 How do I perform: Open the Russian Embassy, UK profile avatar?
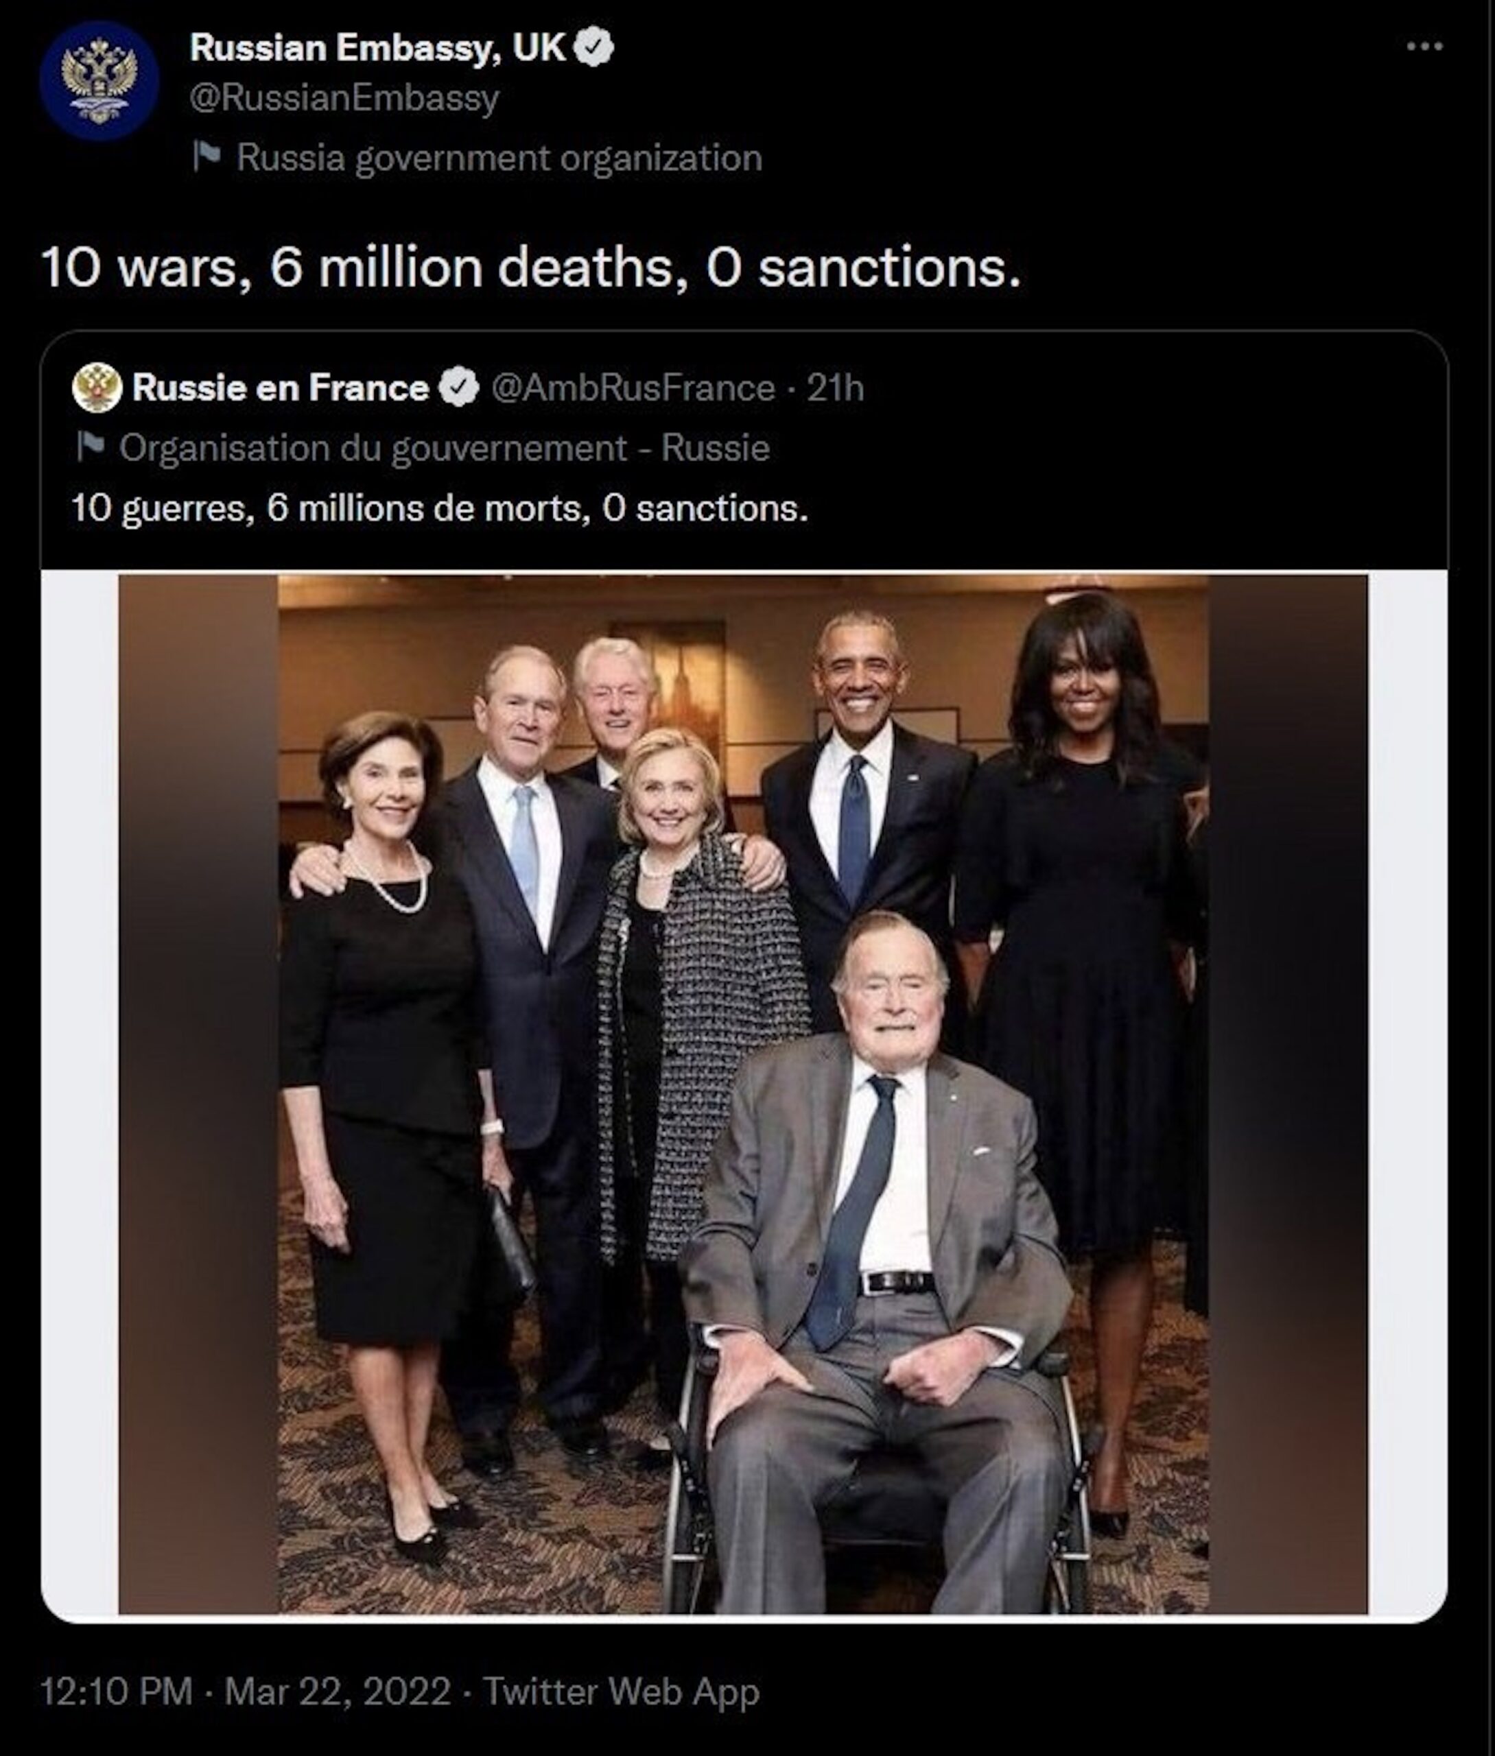click(x=98, y=80)
